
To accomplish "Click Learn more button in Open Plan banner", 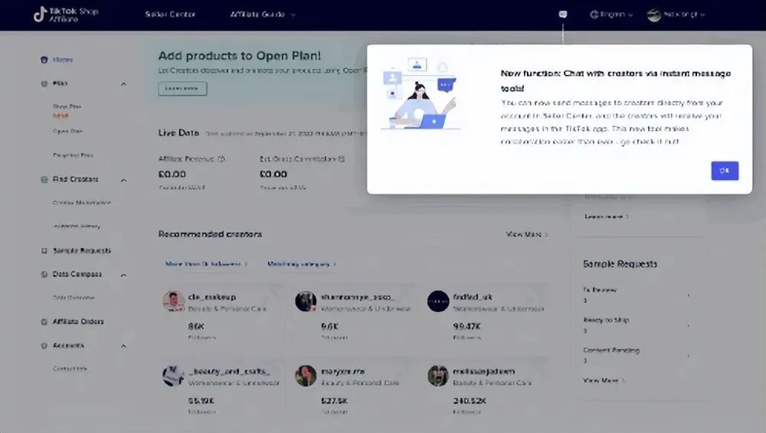I will [182, 89].
